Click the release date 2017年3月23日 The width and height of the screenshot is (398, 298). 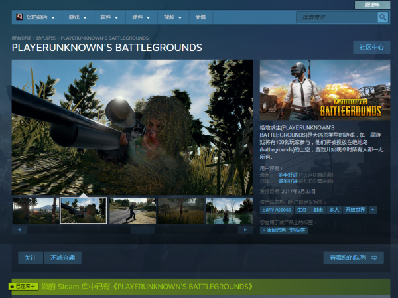298,191
